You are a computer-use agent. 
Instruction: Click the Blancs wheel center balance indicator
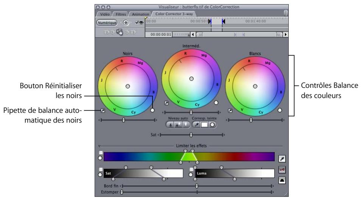(255, 86)
